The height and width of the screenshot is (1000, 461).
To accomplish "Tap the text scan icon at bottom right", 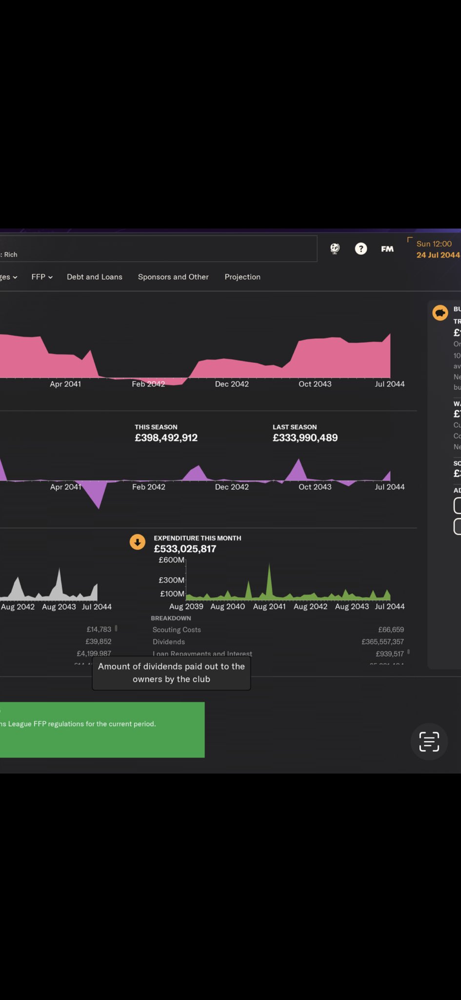I will click(x=429, y=742).
